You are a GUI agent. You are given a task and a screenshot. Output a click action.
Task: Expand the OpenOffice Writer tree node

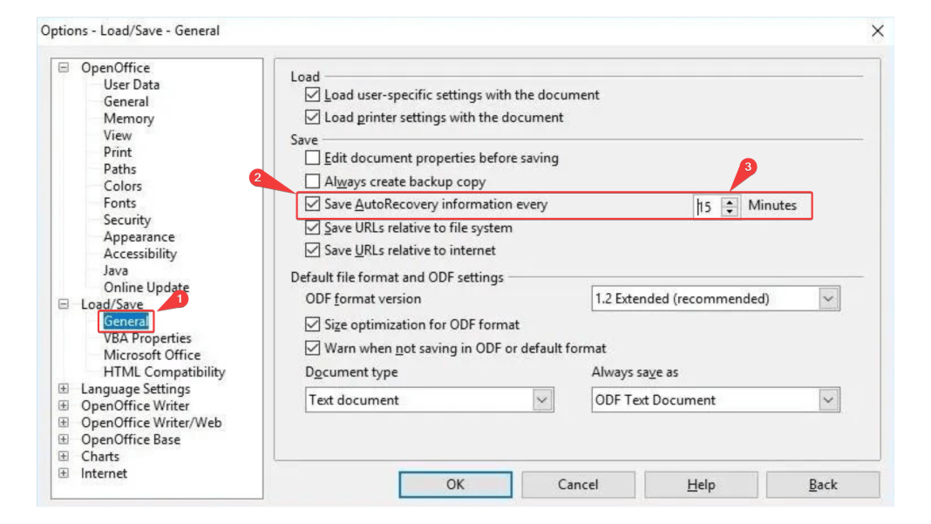tap(64, 405)
